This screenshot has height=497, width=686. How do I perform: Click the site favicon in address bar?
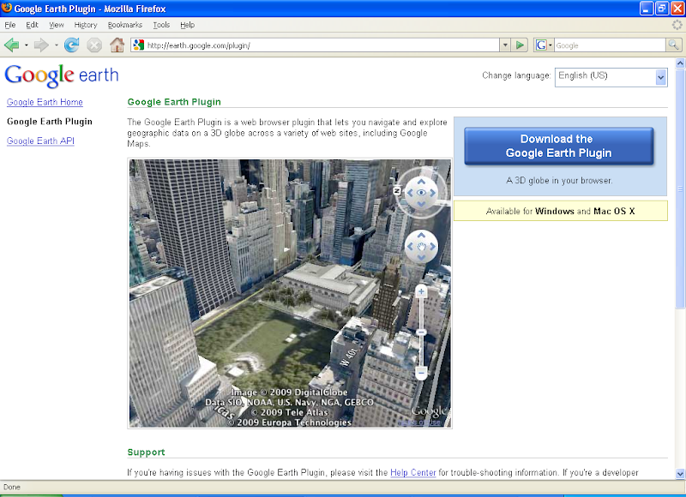pos(139,45)
